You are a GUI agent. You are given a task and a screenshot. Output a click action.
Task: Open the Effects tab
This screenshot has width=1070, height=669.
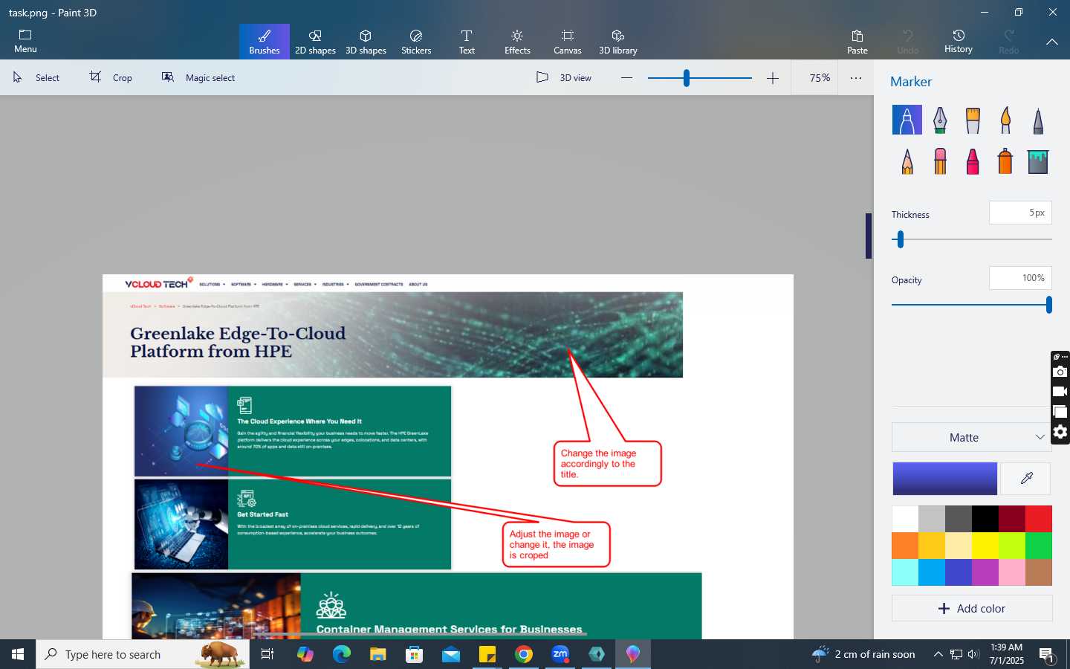tap(517, 42)
